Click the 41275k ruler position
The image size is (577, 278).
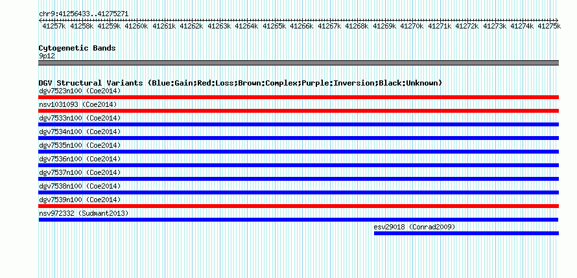click(x=549, y=26)
